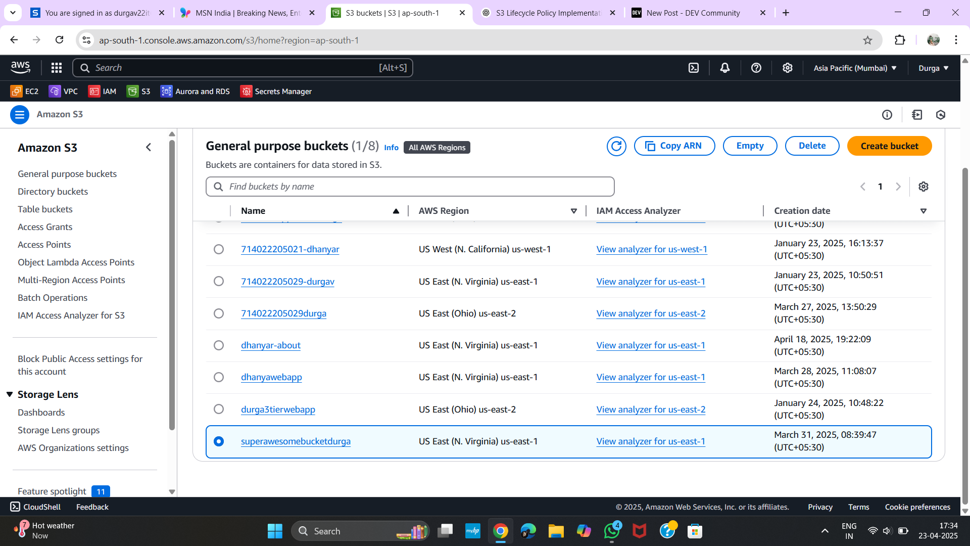Launch CloudShell from top navigation bar
The width and height of the screenshot is (970, 546).
pos(694,68)
